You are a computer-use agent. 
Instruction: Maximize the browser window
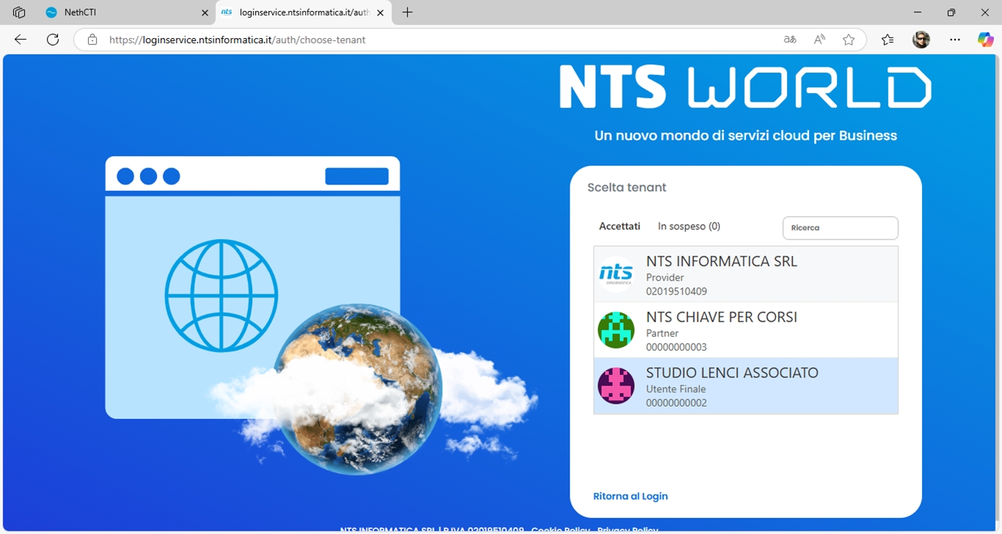click(x=951, y=12)
